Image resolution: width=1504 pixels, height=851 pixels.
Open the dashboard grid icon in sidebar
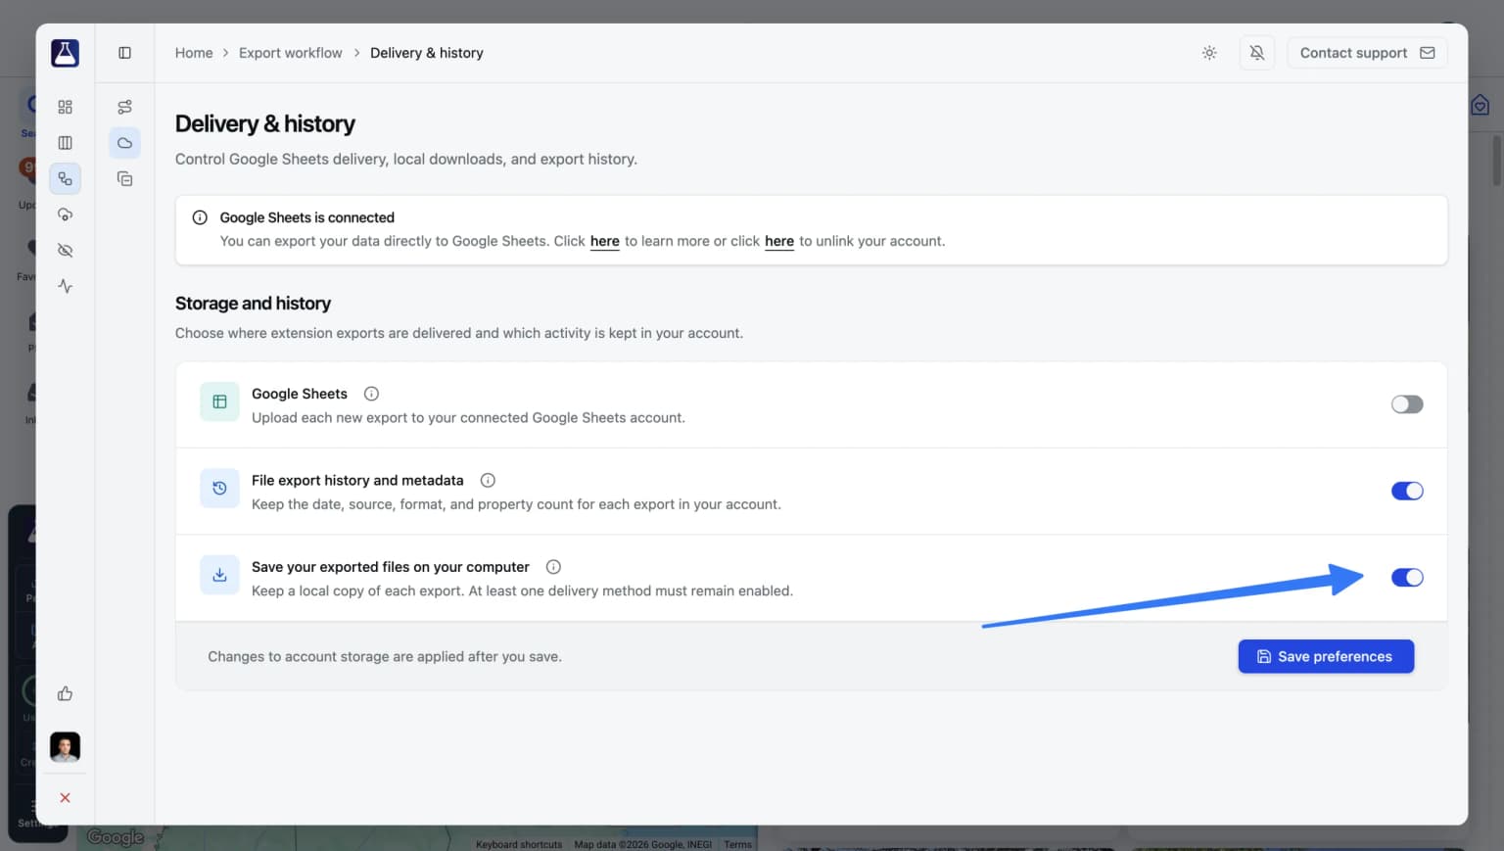point(65,107)
